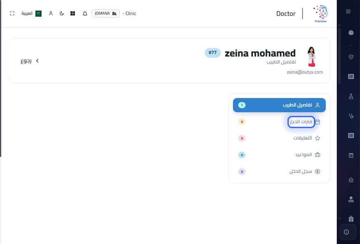Click the info icon at sidebar bottom

tap(347, 232)
